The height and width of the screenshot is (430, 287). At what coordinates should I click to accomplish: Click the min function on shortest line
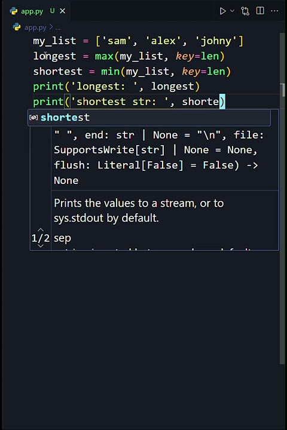(x=110, y=72)
